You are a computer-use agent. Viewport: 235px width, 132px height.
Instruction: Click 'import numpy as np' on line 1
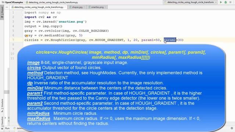(43, 12)
